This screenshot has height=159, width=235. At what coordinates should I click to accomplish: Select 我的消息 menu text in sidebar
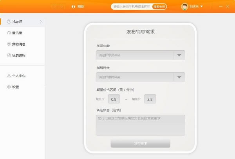(x=19, y=44)
